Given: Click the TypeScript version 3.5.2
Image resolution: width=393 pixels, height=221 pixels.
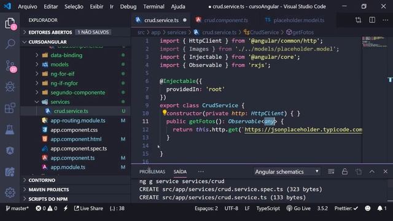Looking at the screenshot, I should [x=322, y=209].
